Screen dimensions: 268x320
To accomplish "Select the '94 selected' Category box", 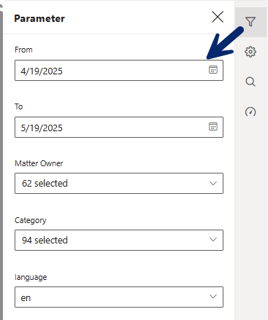I will pyautogui.click(x=119, y=240).
